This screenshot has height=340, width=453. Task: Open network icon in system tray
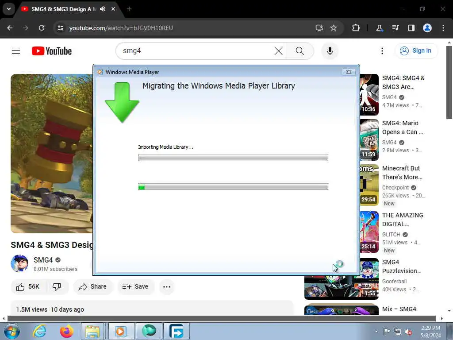[x=398, y=332]
